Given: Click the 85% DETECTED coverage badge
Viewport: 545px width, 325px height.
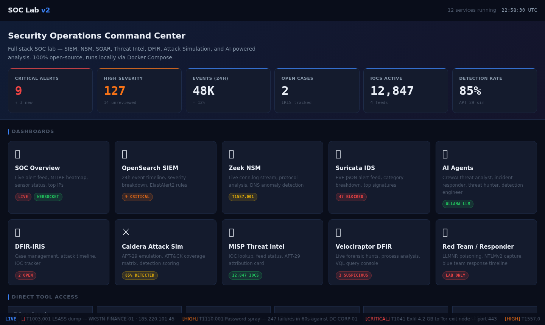Looking at the screenshot, I should (x=140, y=275).
